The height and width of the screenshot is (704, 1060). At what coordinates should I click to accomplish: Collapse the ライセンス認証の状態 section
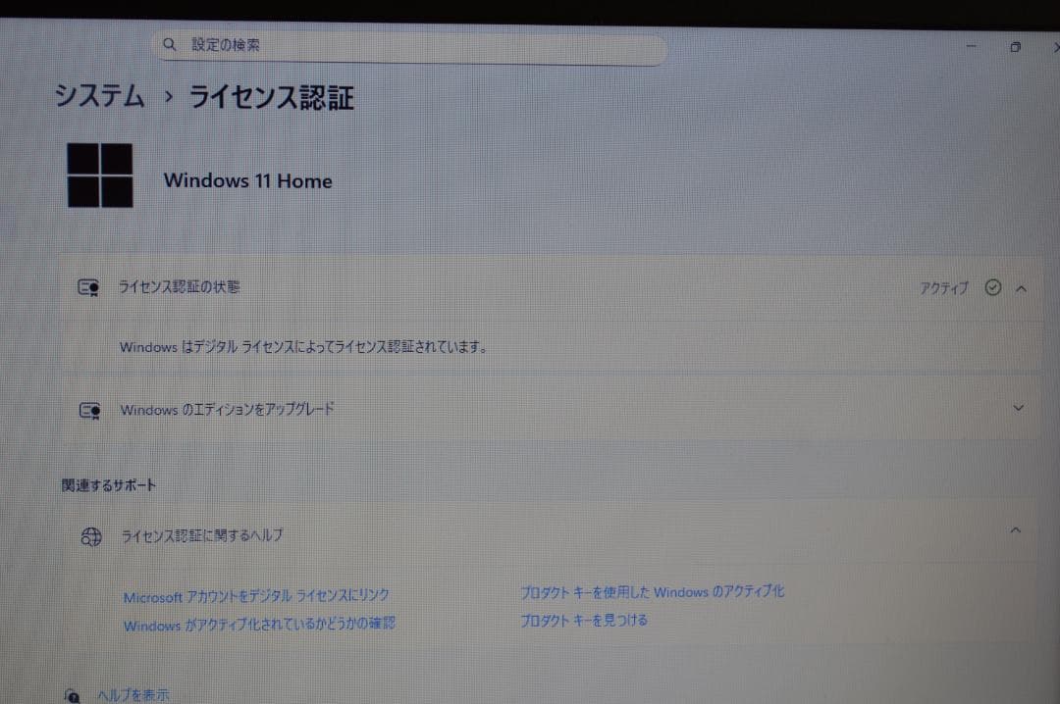pyautogui.click(x=1021, y=287)
